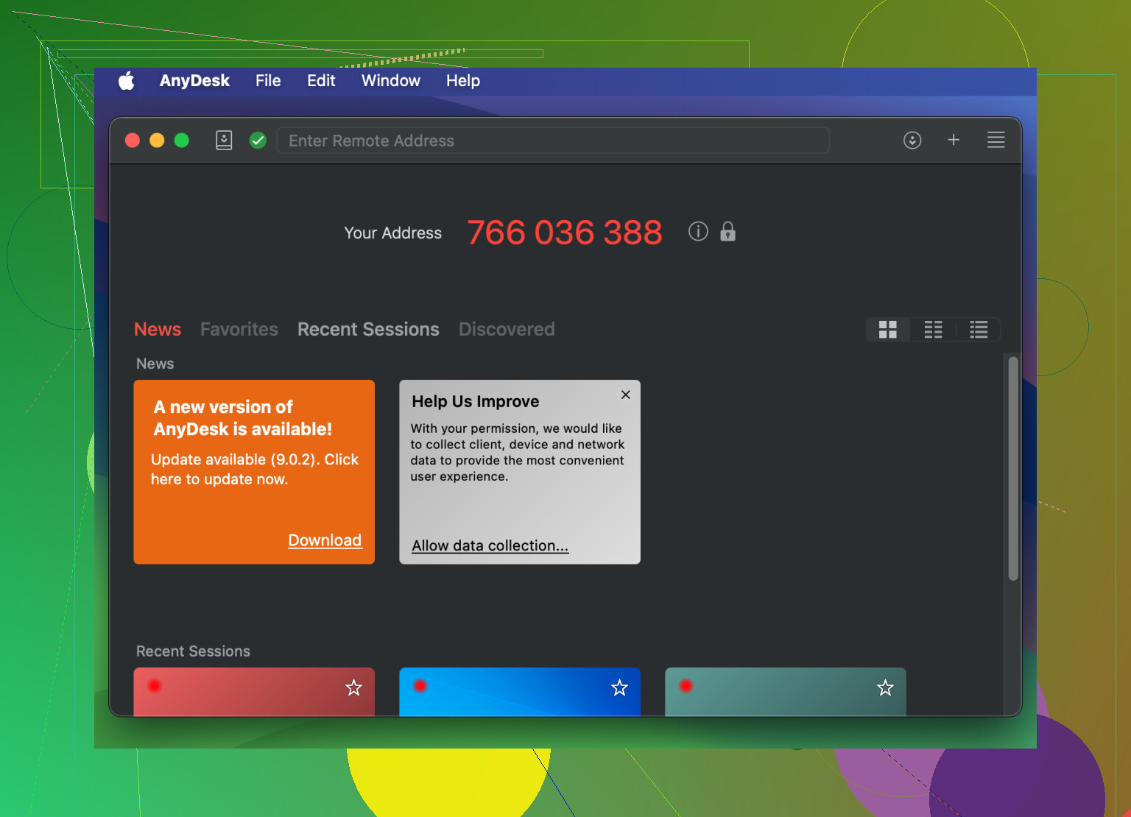1131x817 pixels.
Task: Click the orange new version news card
Action: (x=254, y=472)
